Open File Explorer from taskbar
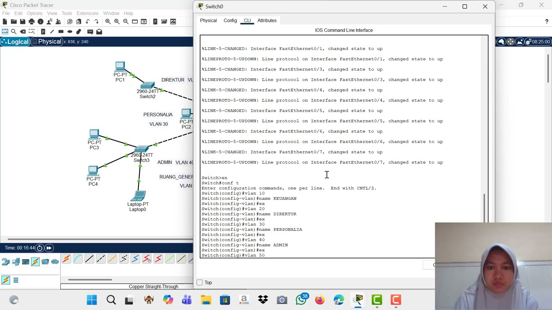The height and width of the screenshot is (310, 552). [206, 300]
